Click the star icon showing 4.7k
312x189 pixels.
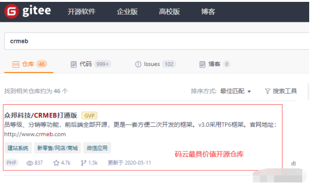click(x=56, y=163)
